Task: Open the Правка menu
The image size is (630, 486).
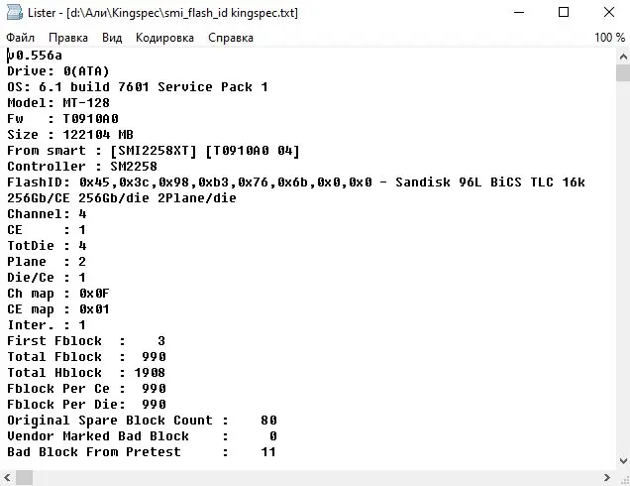Action: [68, 38]
